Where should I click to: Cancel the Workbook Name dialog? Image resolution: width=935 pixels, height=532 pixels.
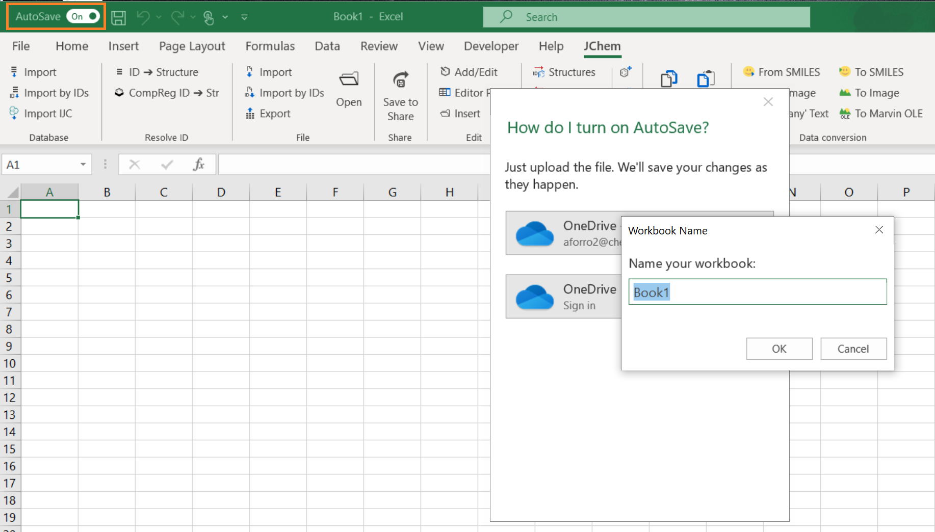[853, 349]
